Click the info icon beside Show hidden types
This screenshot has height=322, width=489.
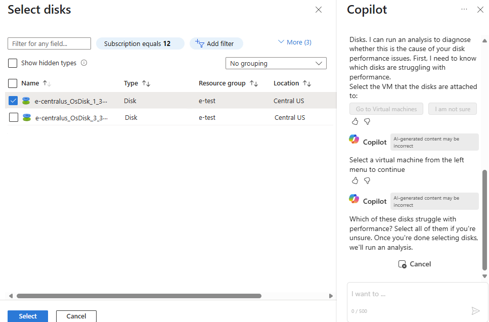84,63
